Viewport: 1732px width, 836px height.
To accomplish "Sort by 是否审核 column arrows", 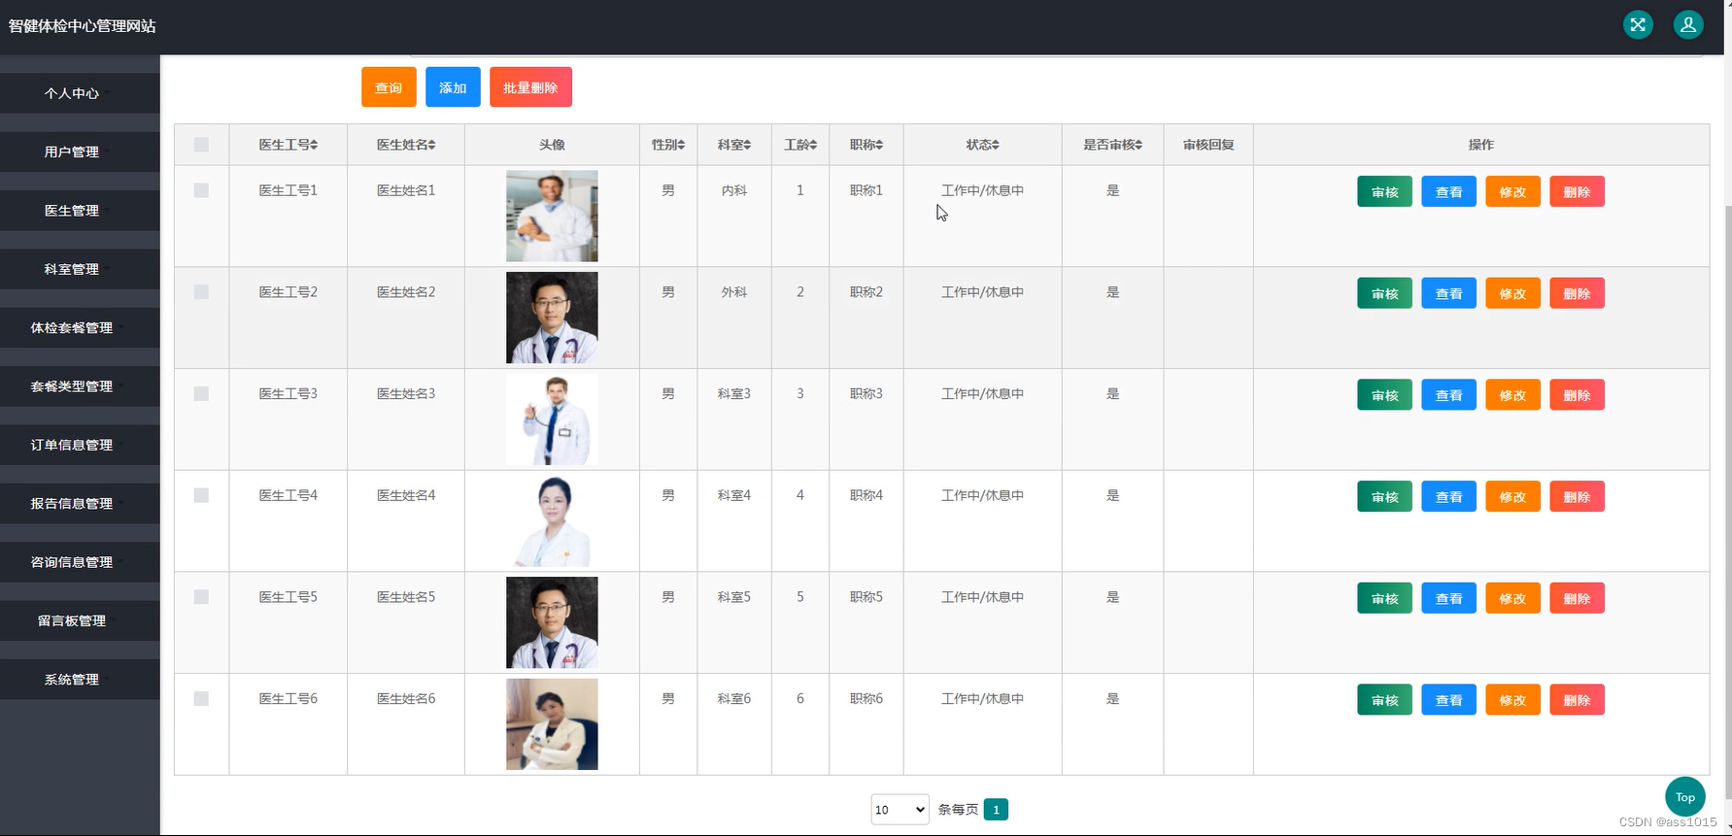I will pos(1138,145).
